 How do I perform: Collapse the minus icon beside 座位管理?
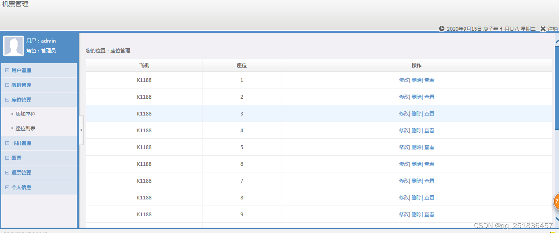7,100
